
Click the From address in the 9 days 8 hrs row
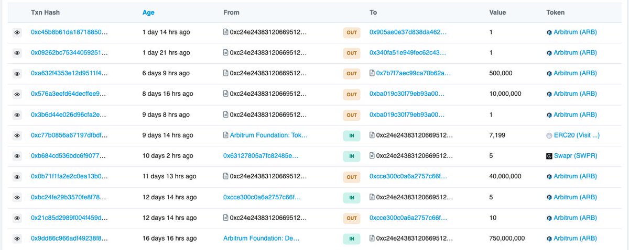tap(268, 115)
